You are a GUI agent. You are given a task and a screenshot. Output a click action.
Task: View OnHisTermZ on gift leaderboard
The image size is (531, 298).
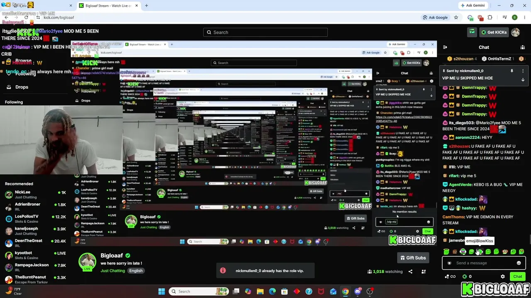coord(499,59)
